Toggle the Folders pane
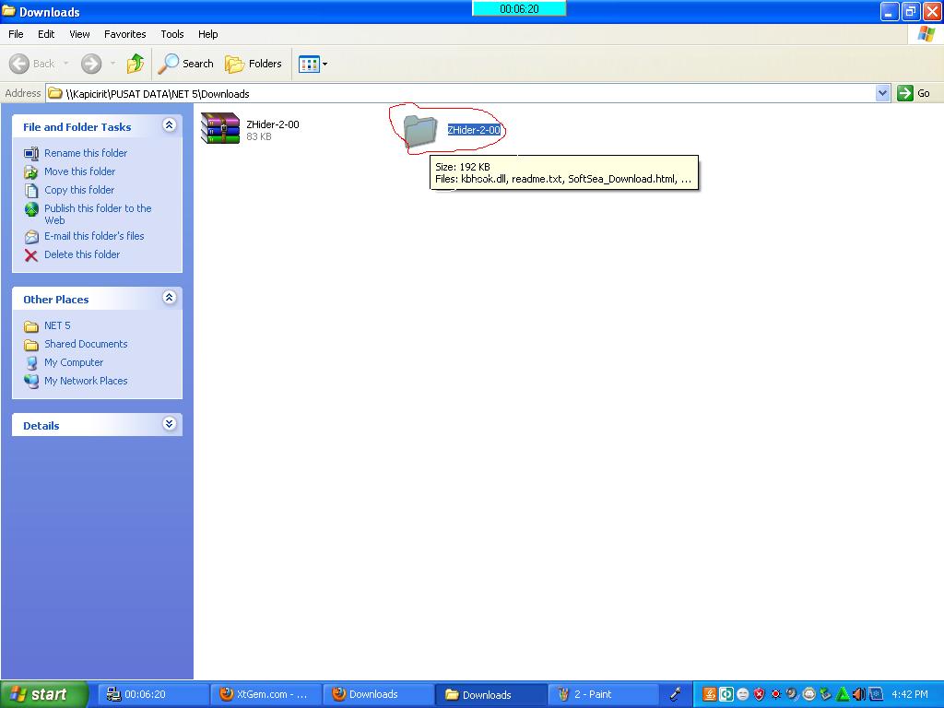 (x=254, y=64)
